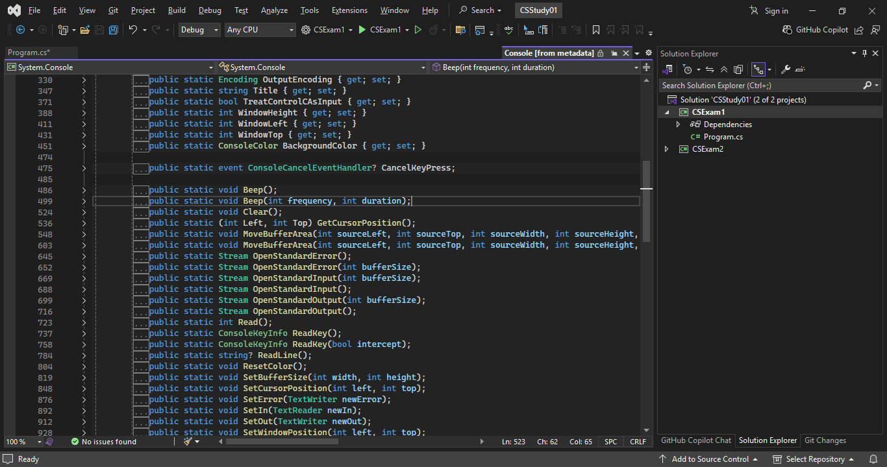Click the bookmark icon in the toolbar
The width and height of the screenshot is (887, 467).
[595, 30]
